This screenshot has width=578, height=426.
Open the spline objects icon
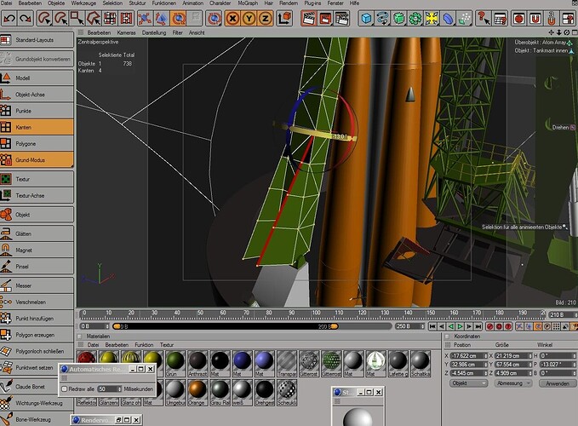click(x=382, y=18)
